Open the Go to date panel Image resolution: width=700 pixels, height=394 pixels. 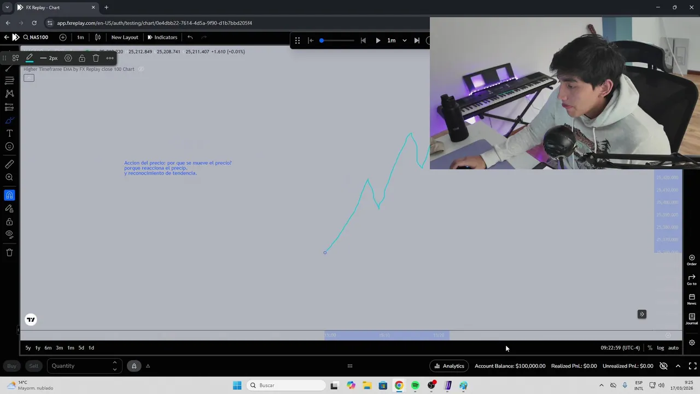pyautogui.click(x=692, y=280)
